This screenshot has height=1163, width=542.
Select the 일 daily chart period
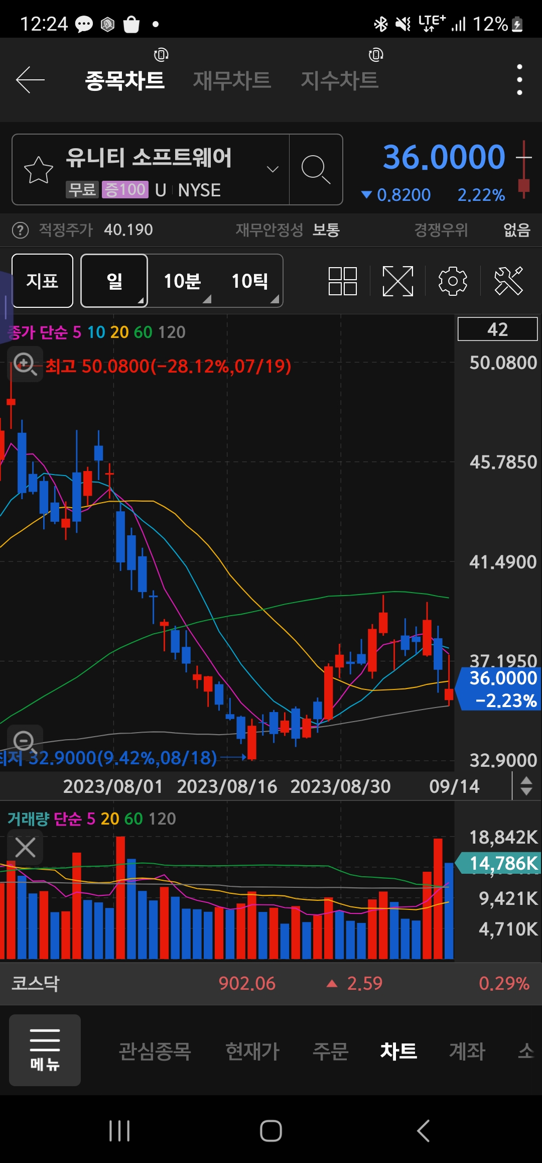(114, 281)
